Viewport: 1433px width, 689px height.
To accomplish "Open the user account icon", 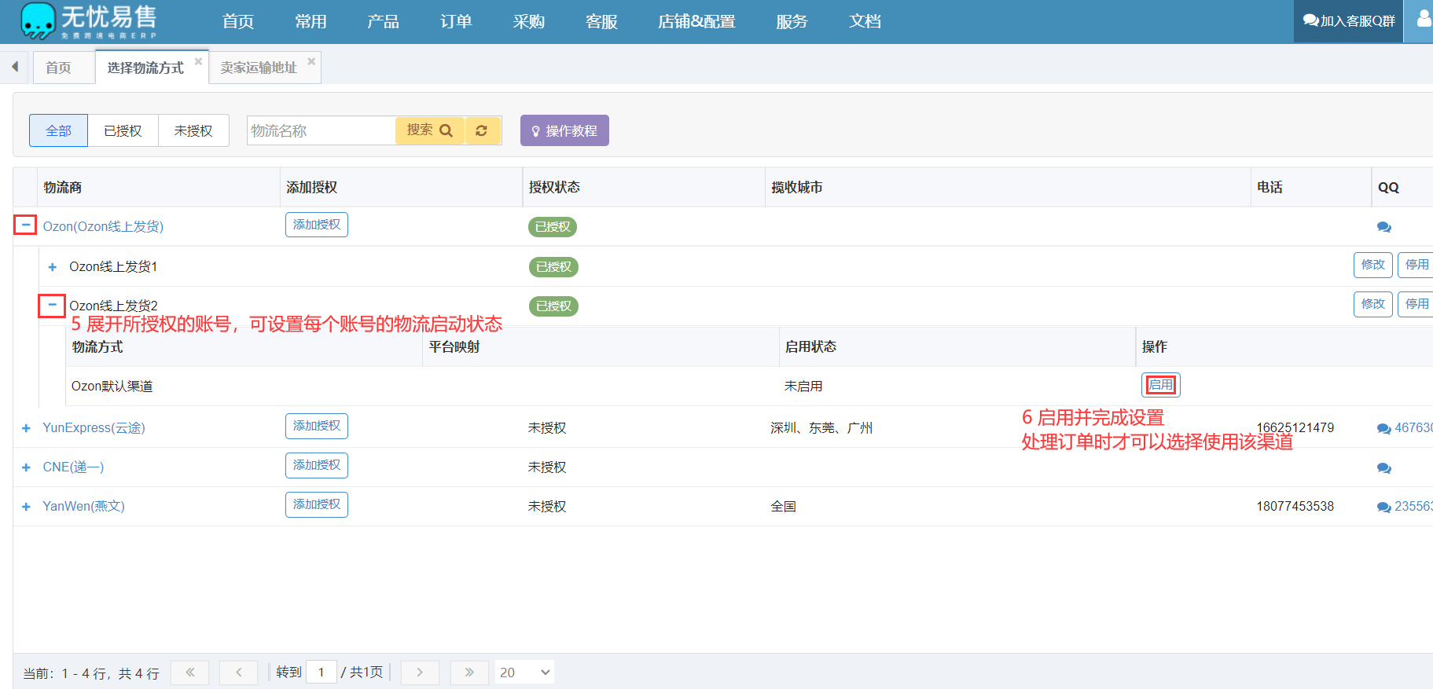I will point(1423,19).
